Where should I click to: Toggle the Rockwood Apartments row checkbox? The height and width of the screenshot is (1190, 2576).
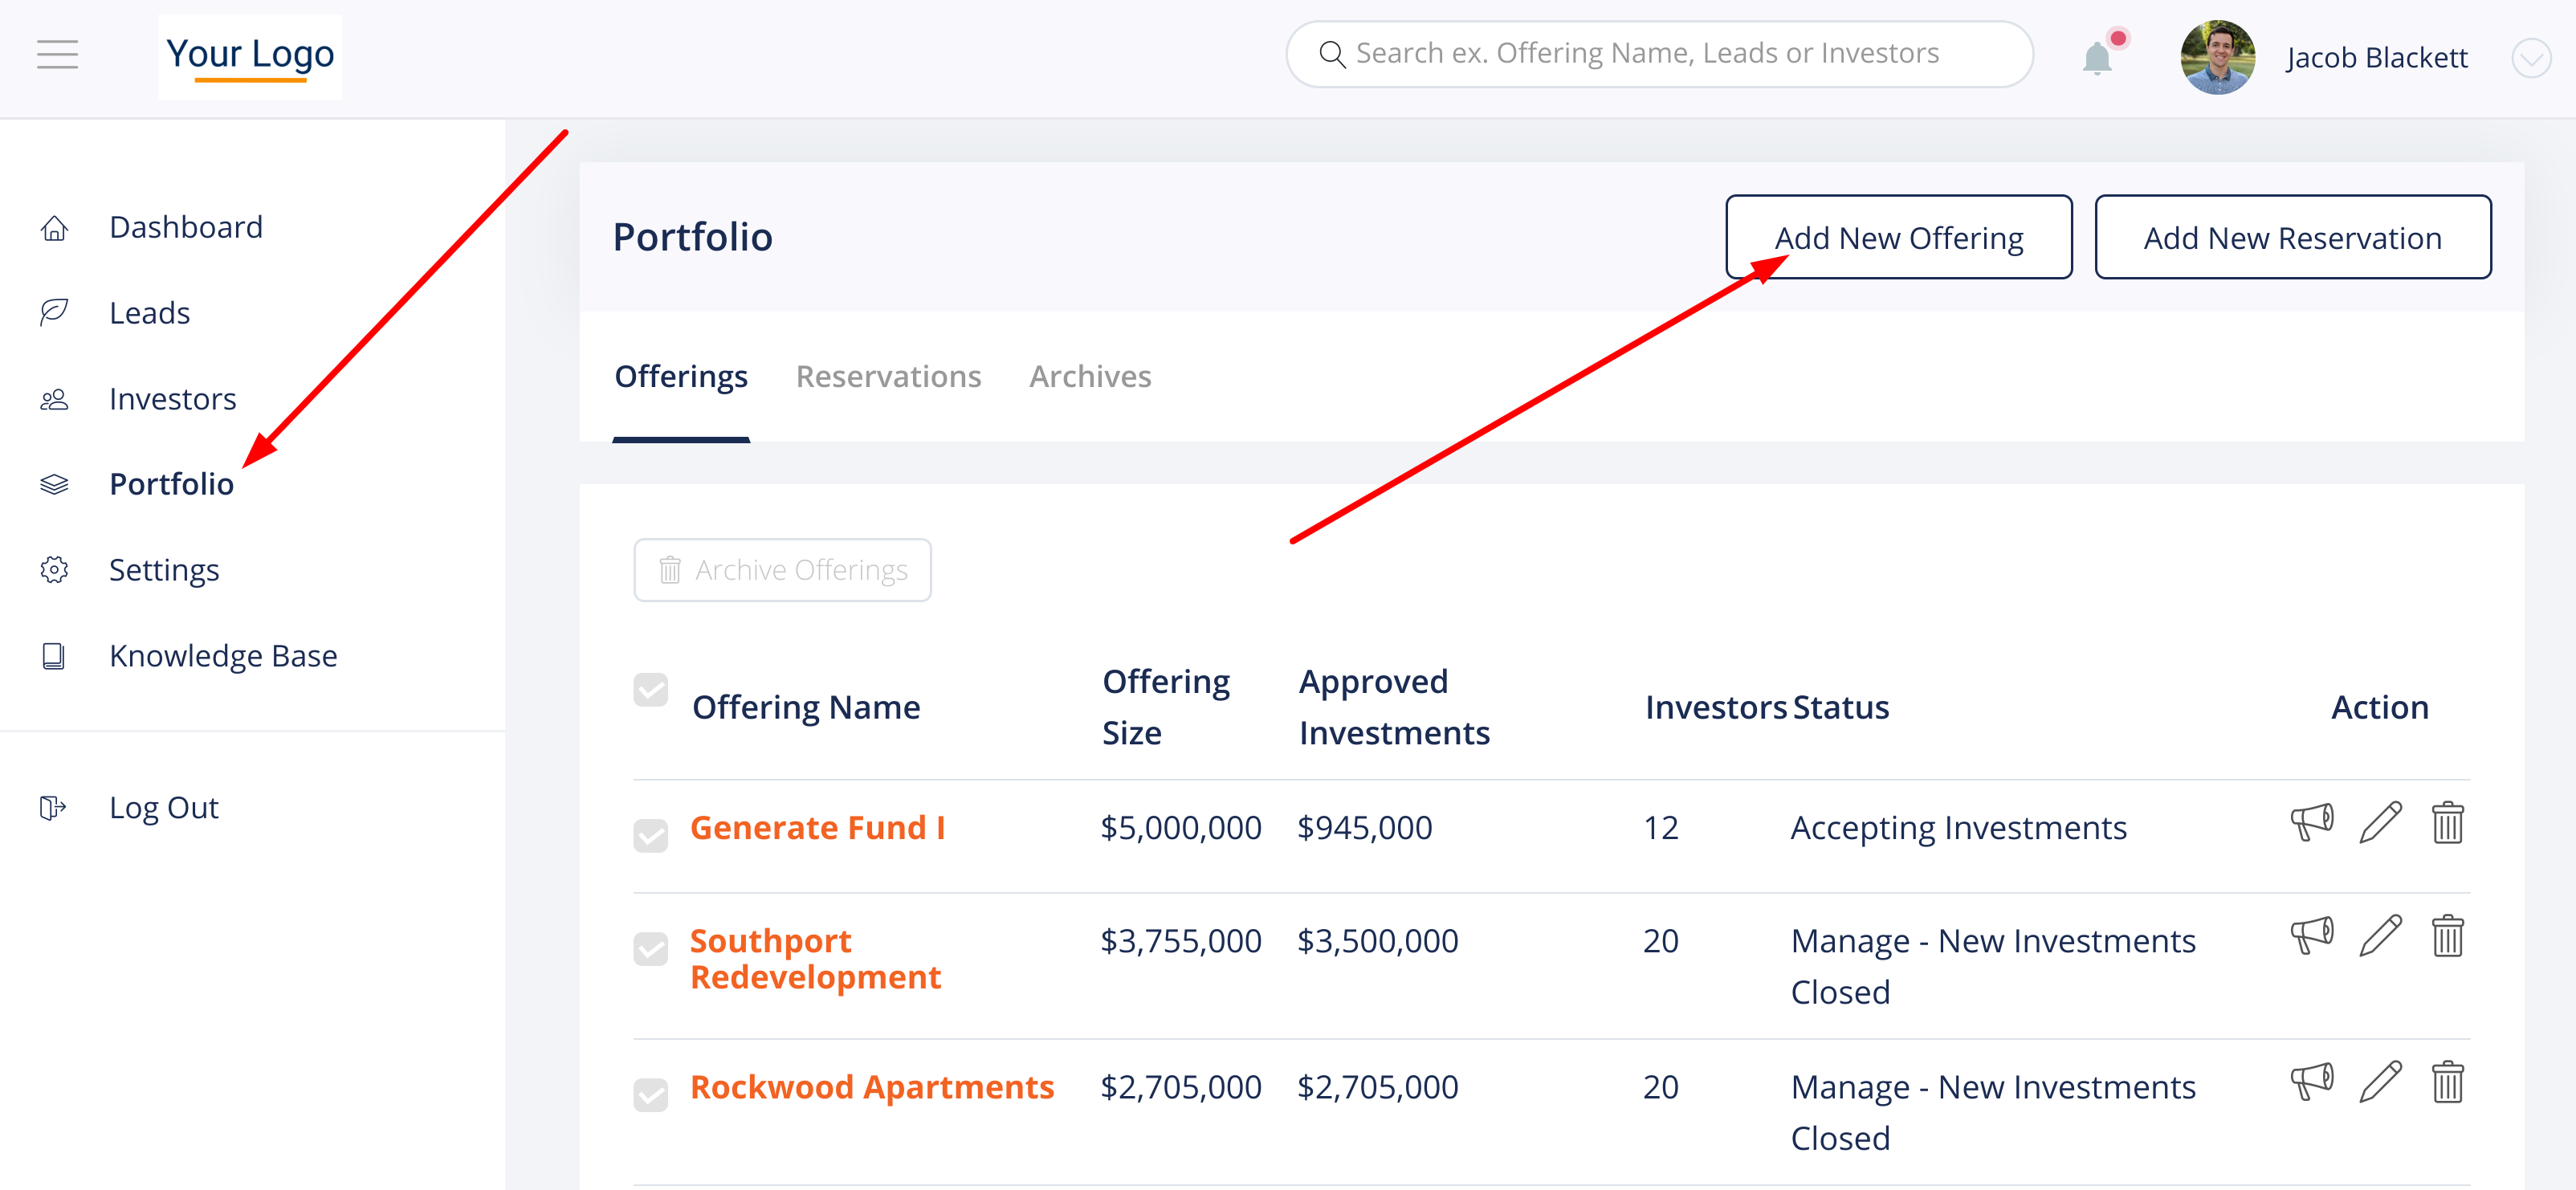[651, 1095]
